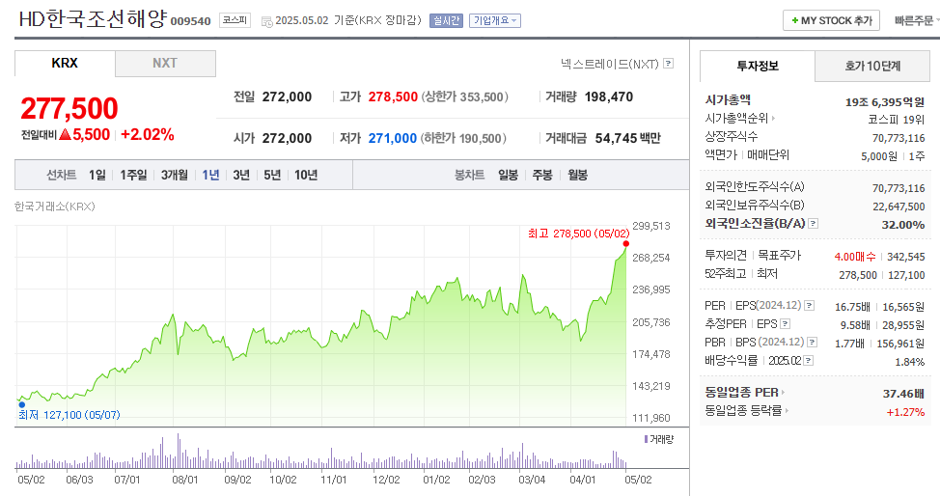Select the 1일 line chart period
The image size is (940, 496).
[x=97, y=175]
